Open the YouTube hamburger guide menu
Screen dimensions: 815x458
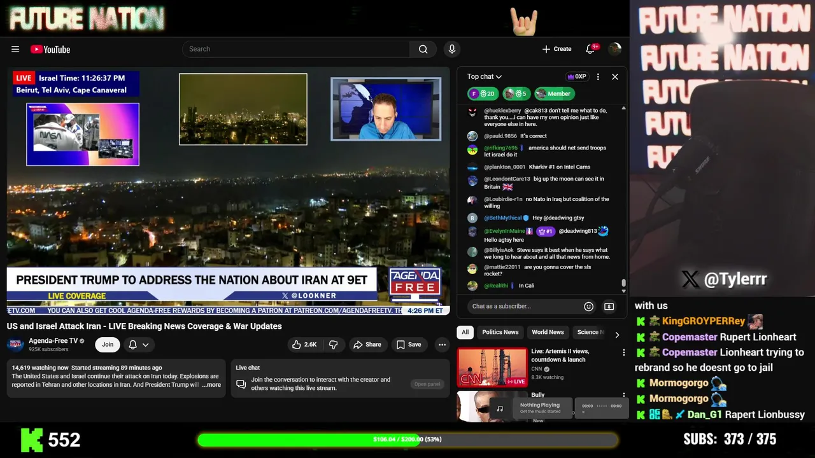click(x=15, y=49)
